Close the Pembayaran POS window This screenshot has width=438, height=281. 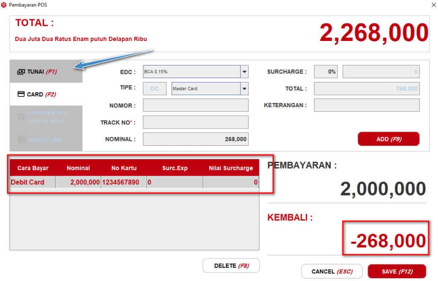434,5
